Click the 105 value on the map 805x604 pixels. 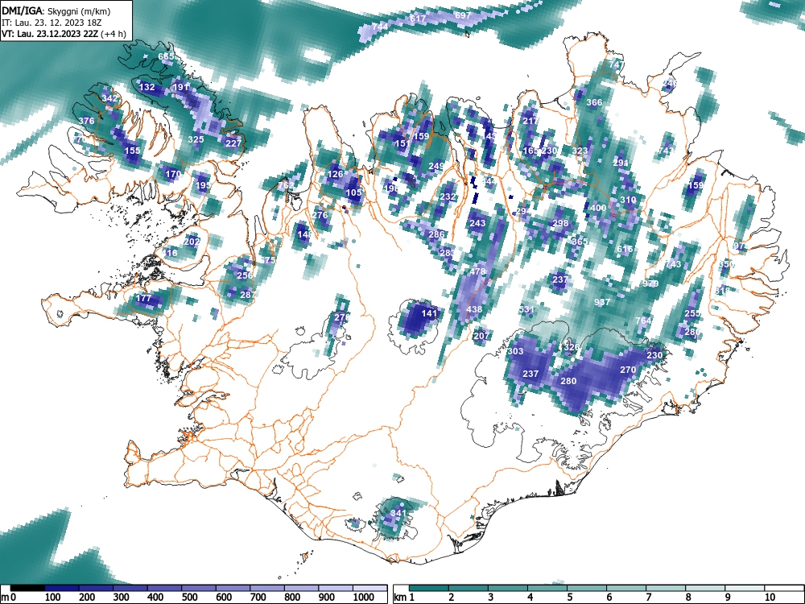tap(353, 192)
